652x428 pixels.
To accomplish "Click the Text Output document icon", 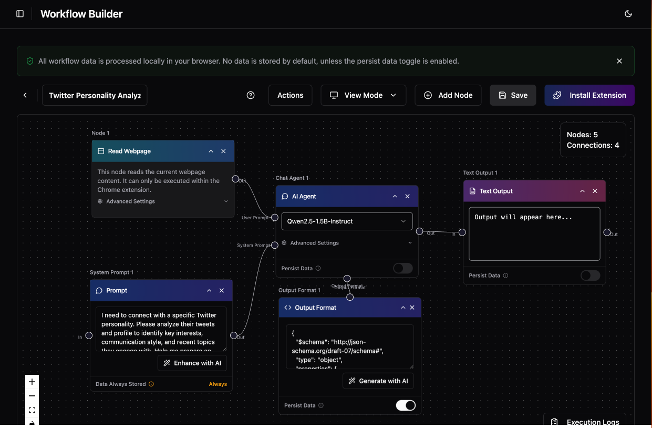I will pyautogui.click(x=473, y=191).
